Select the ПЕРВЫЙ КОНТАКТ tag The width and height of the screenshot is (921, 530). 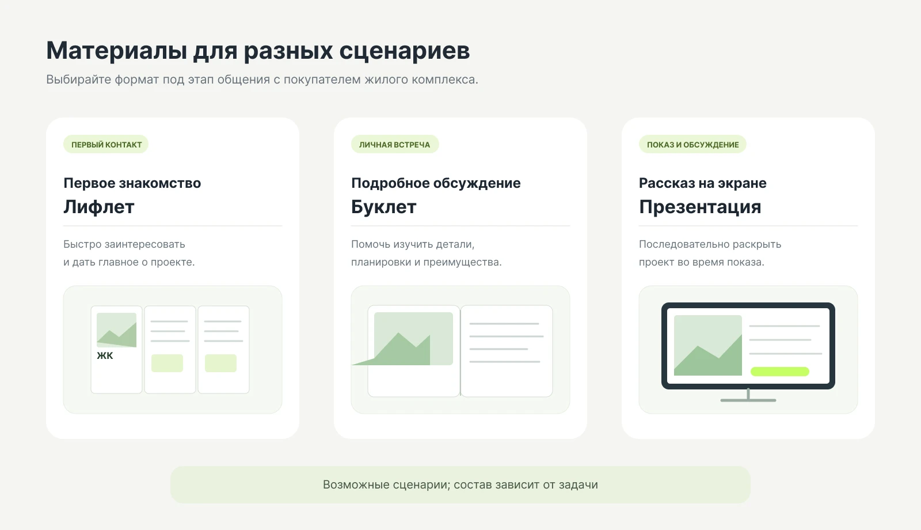pos(106,145)
